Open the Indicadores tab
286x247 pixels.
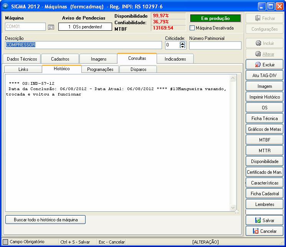(175, 59)
